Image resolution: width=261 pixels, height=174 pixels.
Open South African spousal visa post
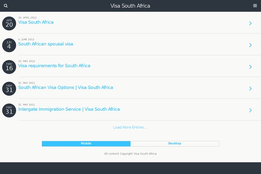46,44
